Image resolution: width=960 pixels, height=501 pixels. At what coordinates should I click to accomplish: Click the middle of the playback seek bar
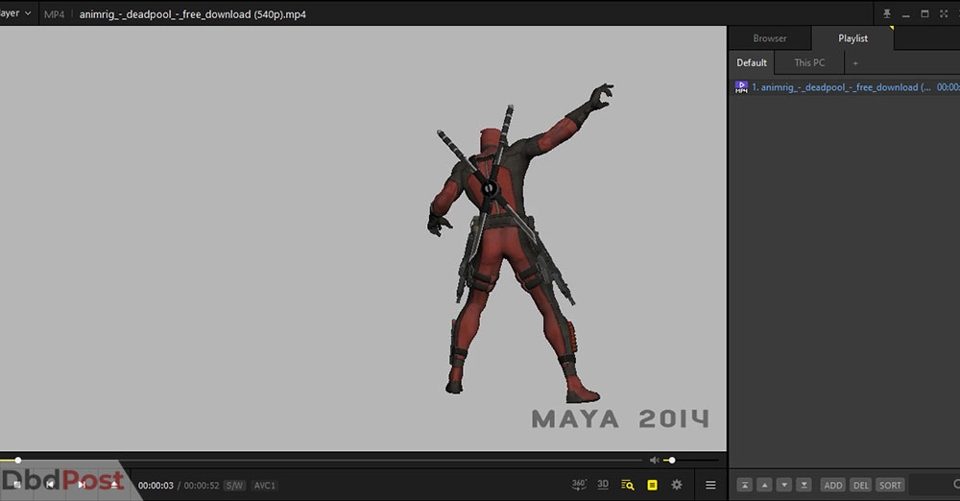321,460
